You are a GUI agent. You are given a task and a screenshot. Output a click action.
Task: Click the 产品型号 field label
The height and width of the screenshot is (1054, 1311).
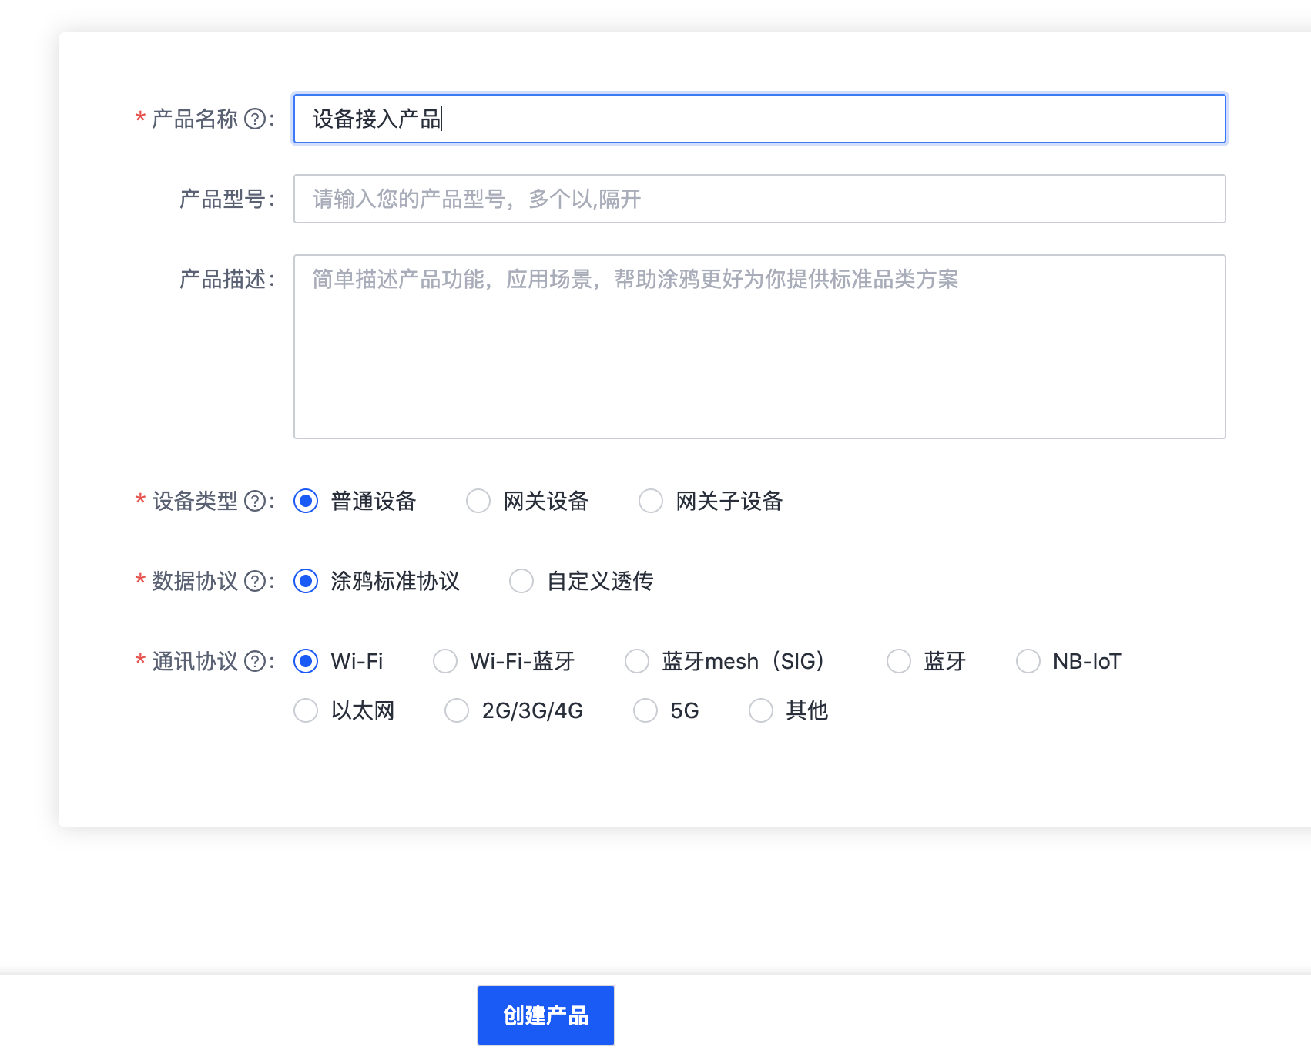point(227,199)
